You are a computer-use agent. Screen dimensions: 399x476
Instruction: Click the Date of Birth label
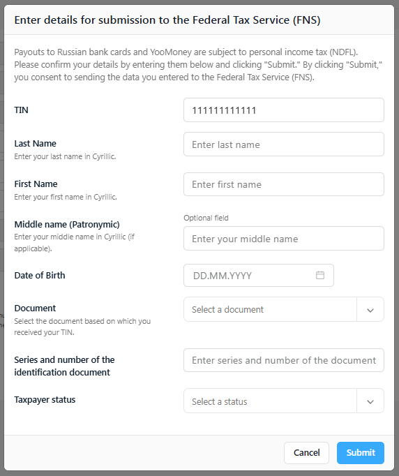point(40,275)
